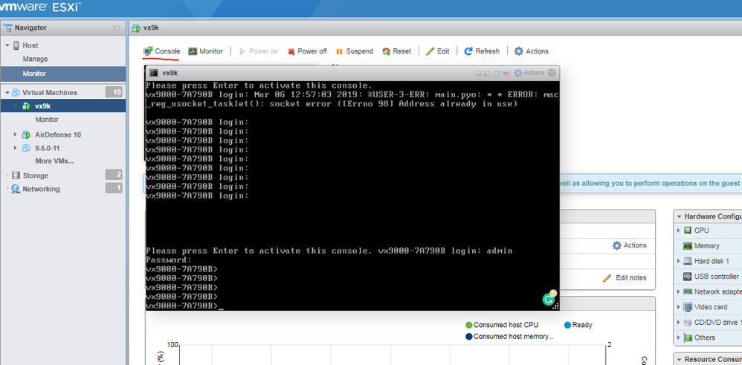Click the Monitor toolbar button
Image resolution: width=742 pixels, height=365 pixels.
205,51
